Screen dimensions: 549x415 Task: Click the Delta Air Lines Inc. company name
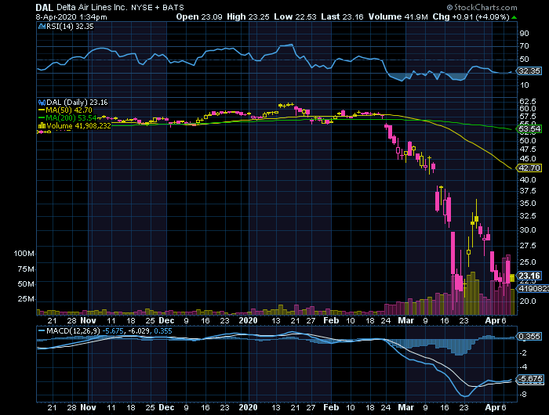[x=93, y=7]
